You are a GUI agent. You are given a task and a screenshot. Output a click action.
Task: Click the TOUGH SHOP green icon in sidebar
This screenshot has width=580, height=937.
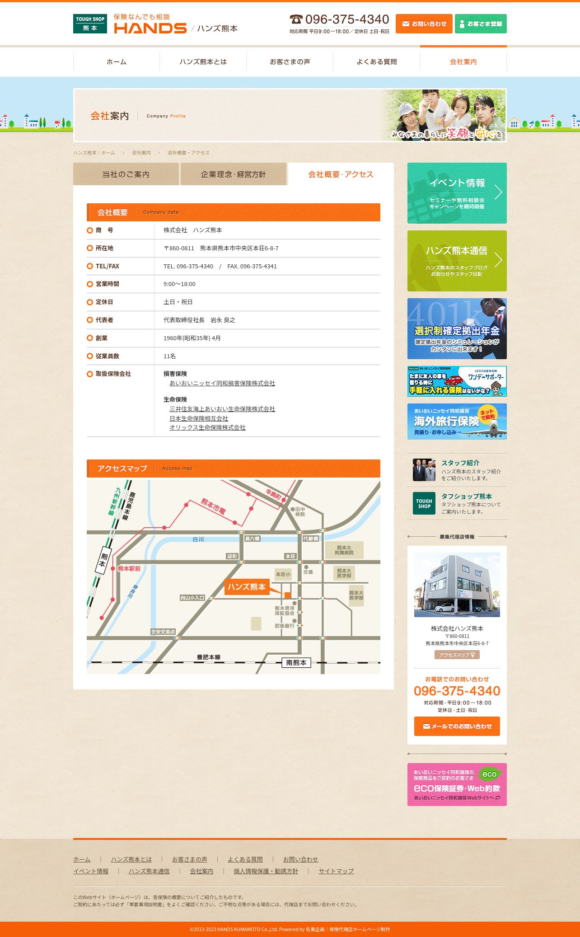tap(424, 503)
